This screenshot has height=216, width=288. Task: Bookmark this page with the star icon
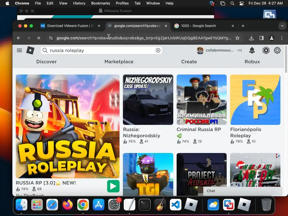pyautogui.click(x=237, y=38)
